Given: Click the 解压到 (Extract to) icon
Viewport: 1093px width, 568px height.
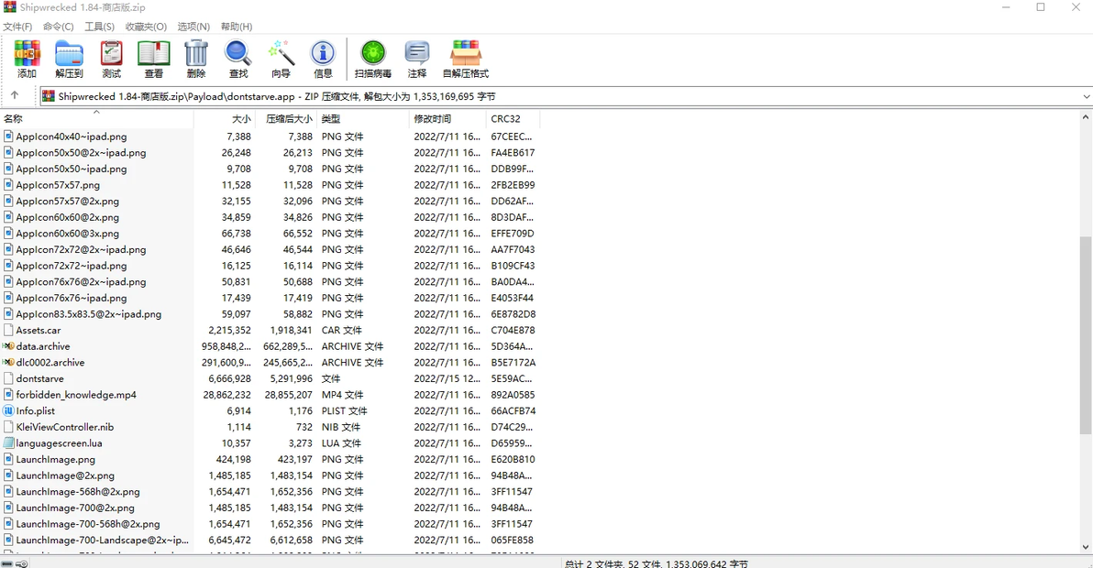Looking at the screenshot, I should 69,60.
